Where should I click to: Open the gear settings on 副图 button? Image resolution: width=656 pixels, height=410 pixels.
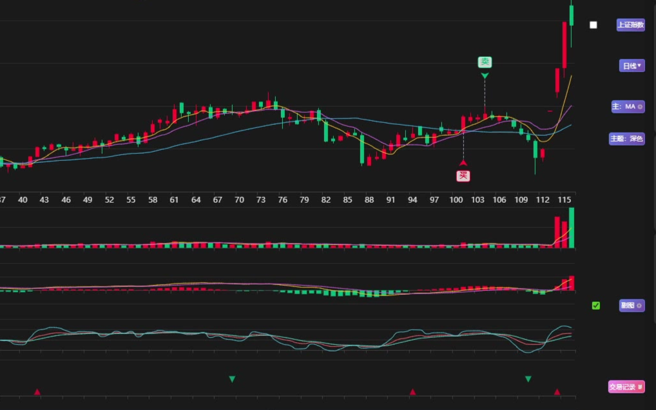640,306
